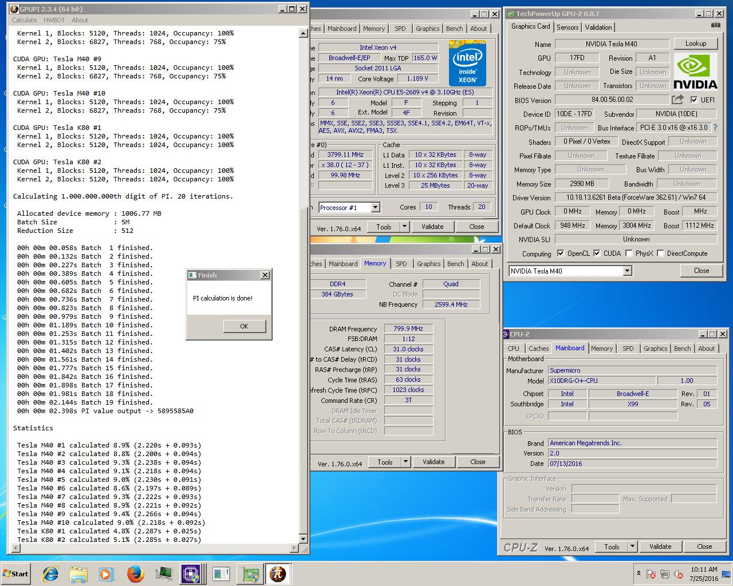Switch to CPU-Z via purple taskbar icon

tap(191, 574)
